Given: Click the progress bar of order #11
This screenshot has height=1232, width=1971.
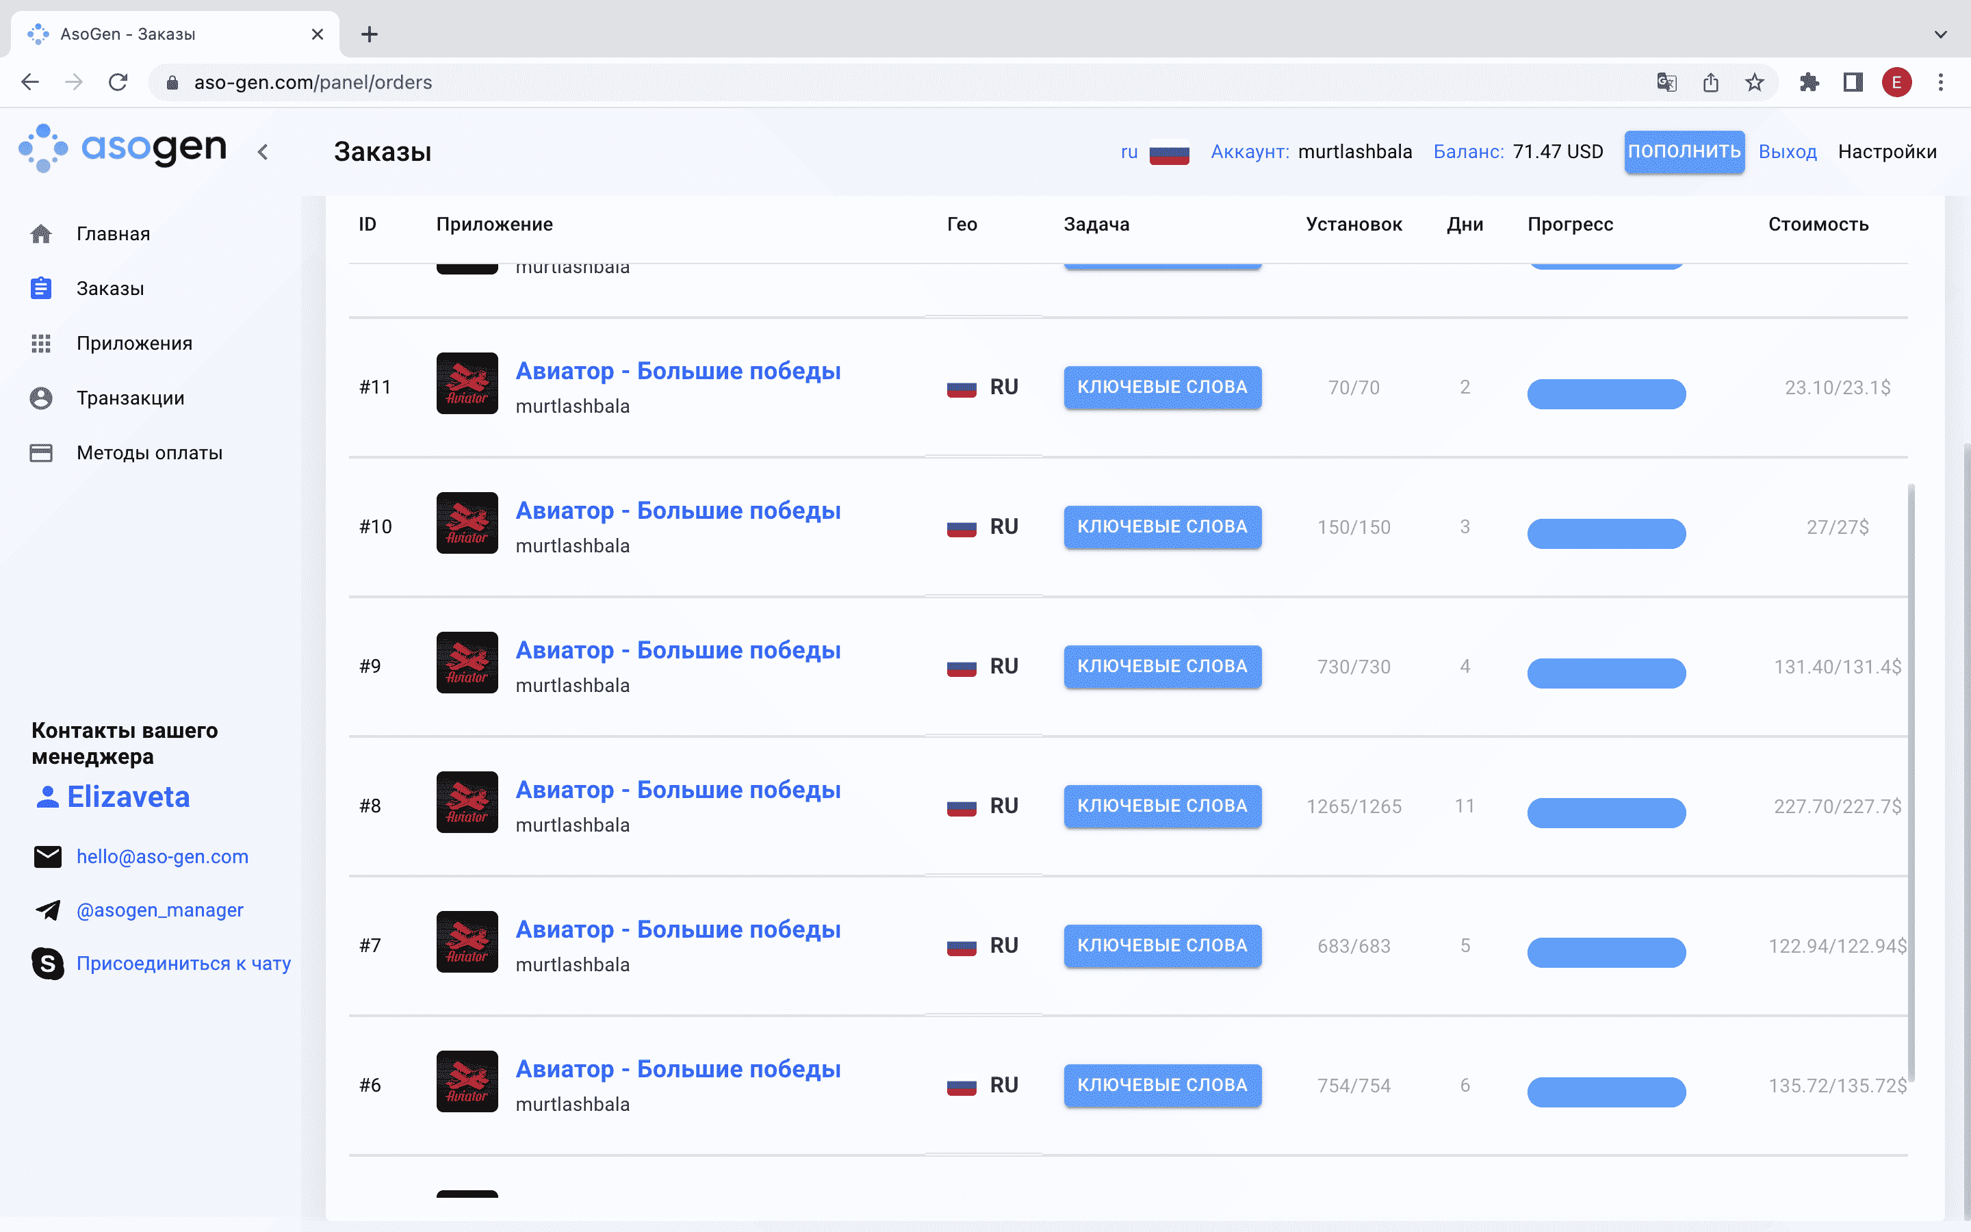Looking at the screenshot, I should [x=1606, y=394].
